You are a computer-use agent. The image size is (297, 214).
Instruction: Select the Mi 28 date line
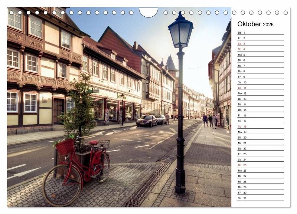(x=260, y=181)
